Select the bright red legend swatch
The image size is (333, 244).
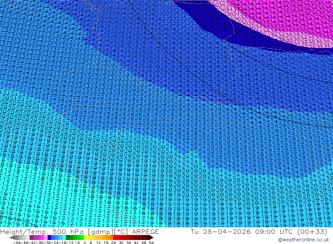[115, 238]
